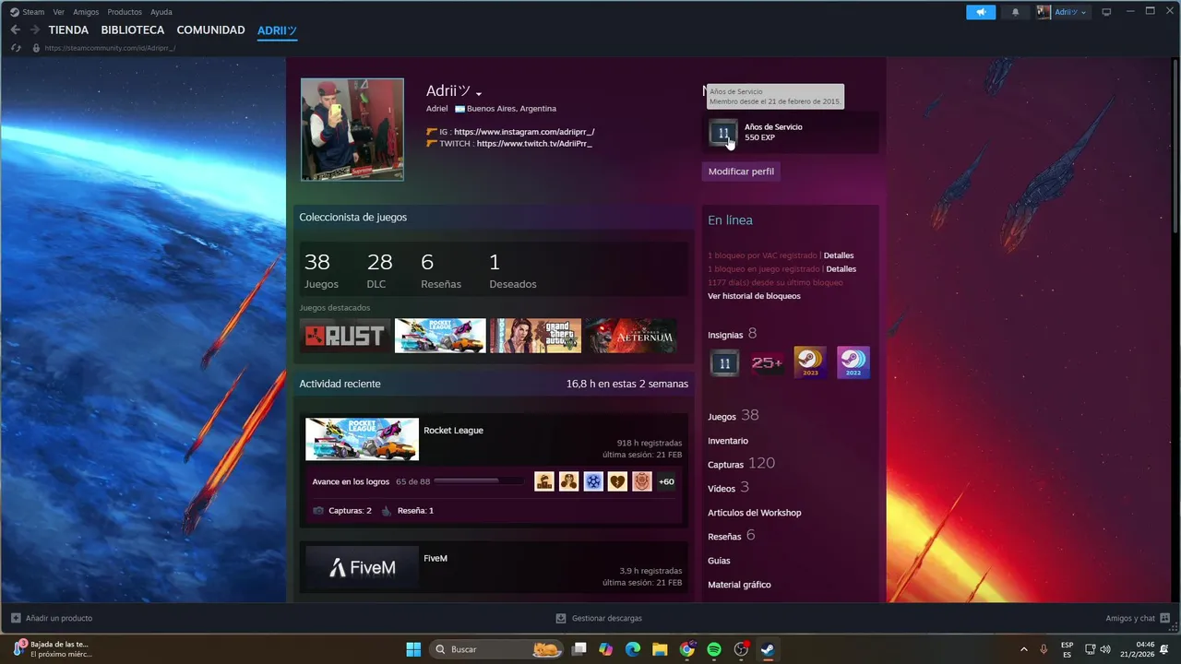
Task: Click the Years of Service 11 badge
Action: (723, 133)
